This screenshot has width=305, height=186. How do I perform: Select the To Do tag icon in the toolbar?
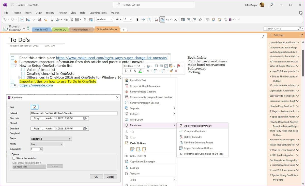click(22, 19)
